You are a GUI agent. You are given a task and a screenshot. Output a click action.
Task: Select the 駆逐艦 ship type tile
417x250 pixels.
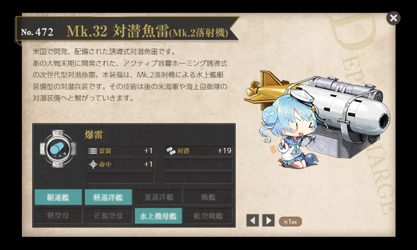coord(58,197)
